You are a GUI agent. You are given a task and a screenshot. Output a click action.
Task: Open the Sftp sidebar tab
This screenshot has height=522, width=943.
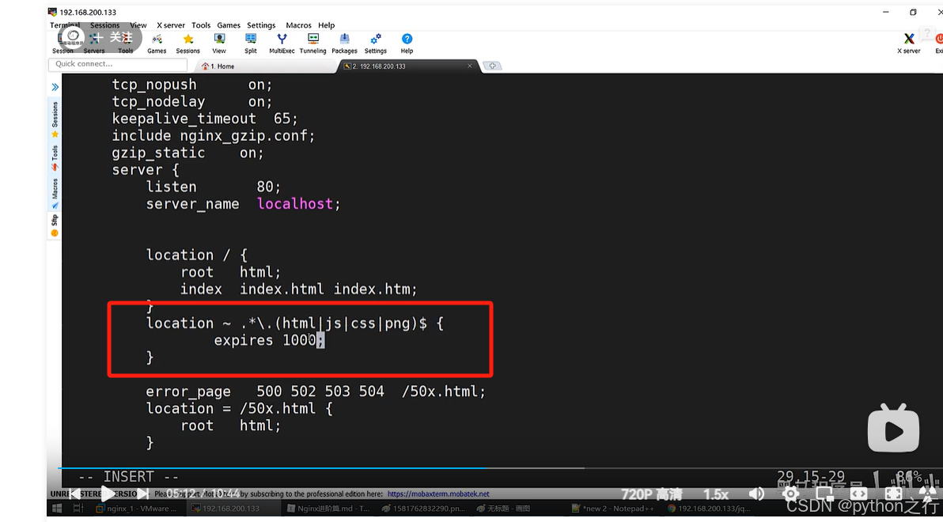55,225
